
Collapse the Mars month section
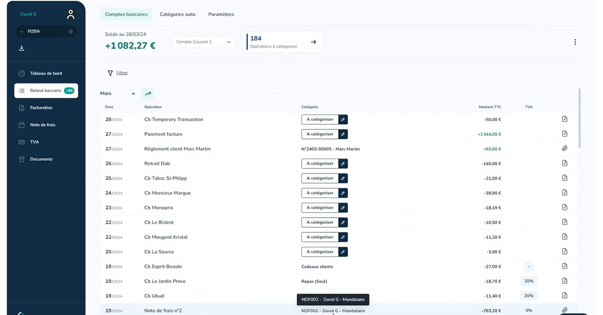click(133, 94)
